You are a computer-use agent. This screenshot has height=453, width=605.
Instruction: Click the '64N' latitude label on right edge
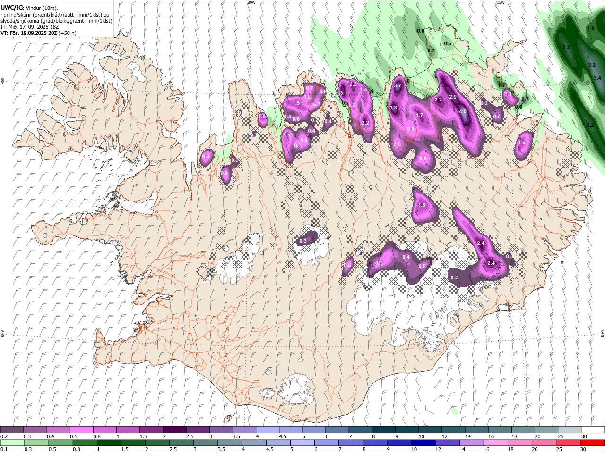603,333
